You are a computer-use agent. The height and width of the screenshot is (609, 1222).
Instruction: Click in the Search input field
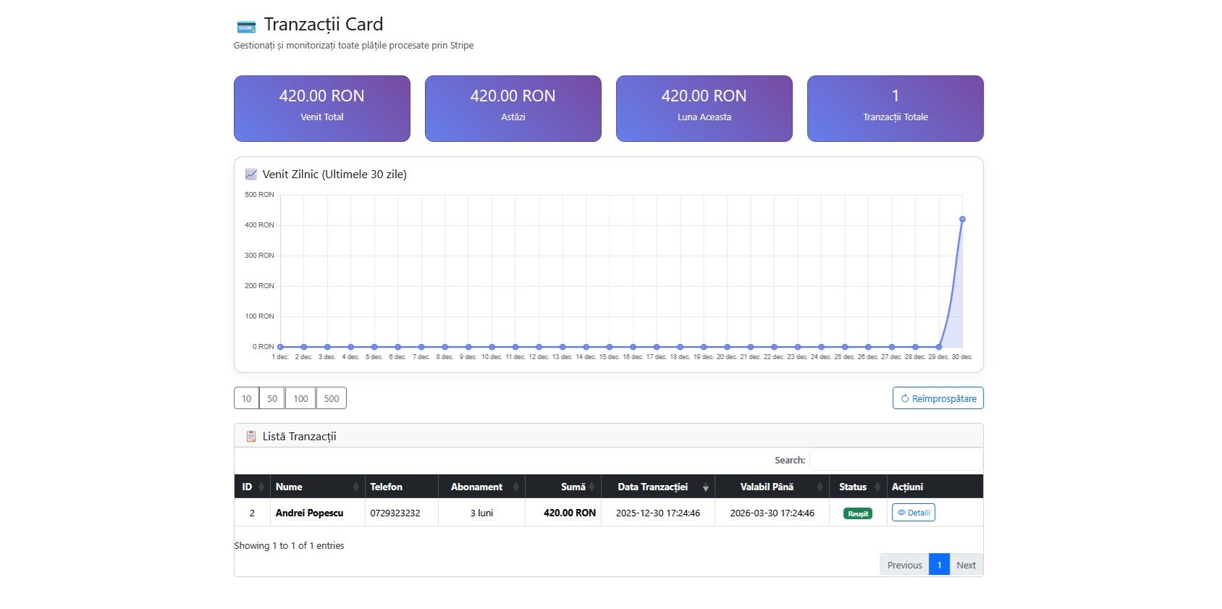[896, 460]
